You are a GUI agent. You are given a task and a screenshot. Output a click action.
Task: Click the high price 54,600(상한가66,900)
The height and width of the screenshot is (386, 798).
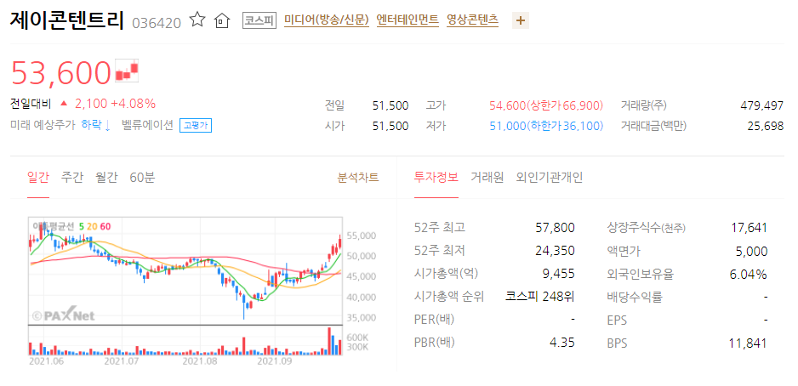pyautogui.click(x=546, y=105)
